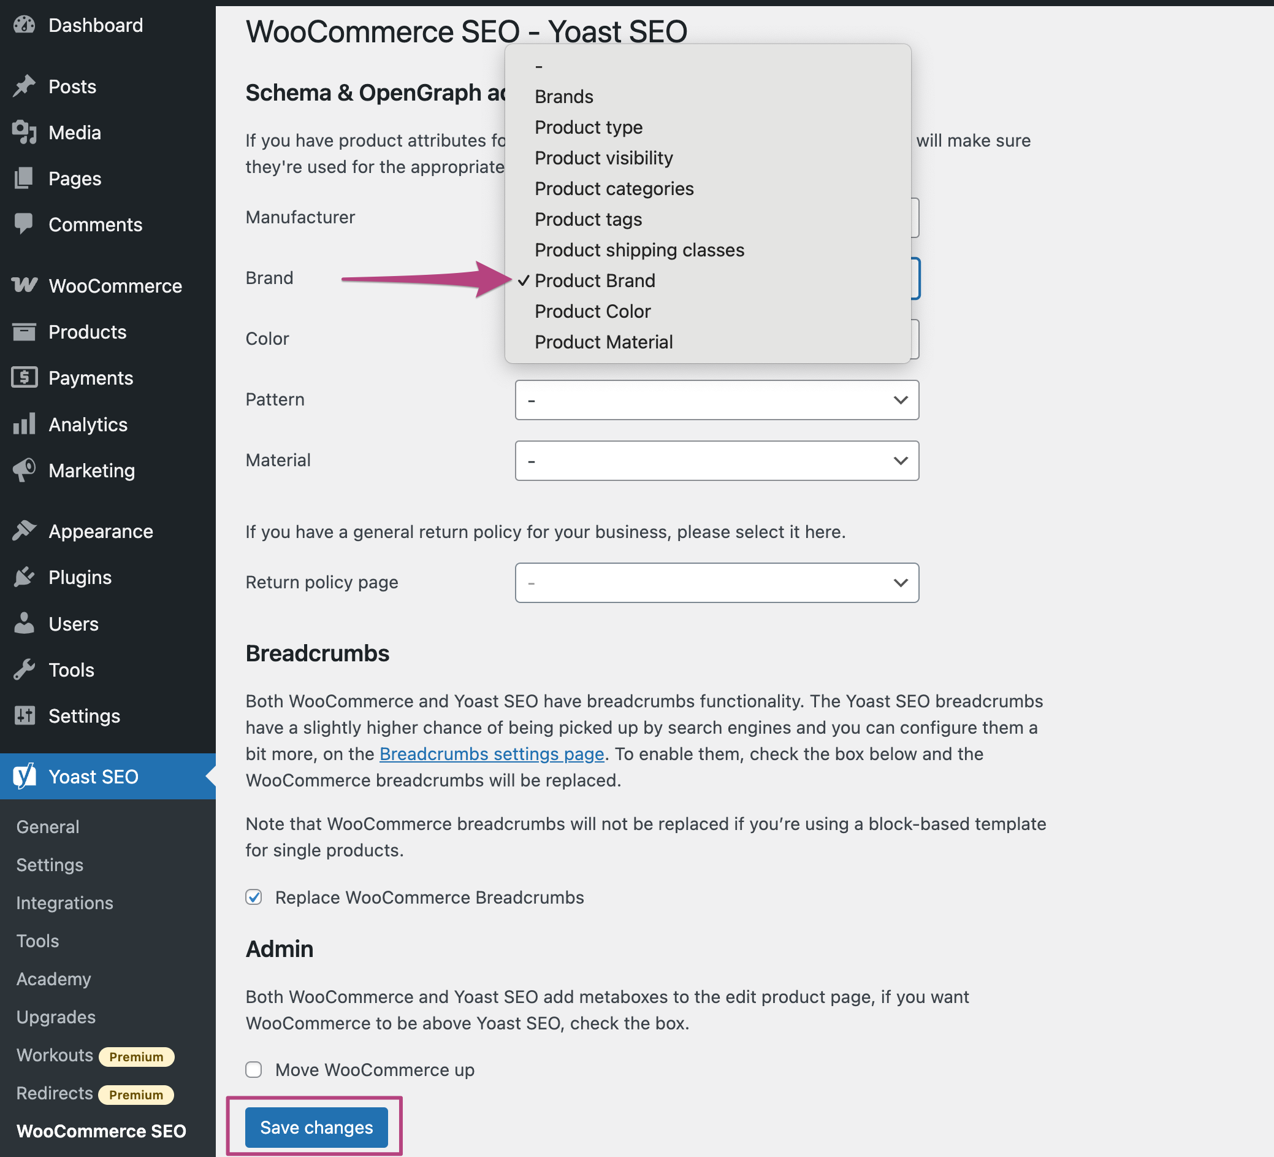Click the Plugins plug icon
The width and height of the screenshot is (1274, 1157).
pos(24,577)
